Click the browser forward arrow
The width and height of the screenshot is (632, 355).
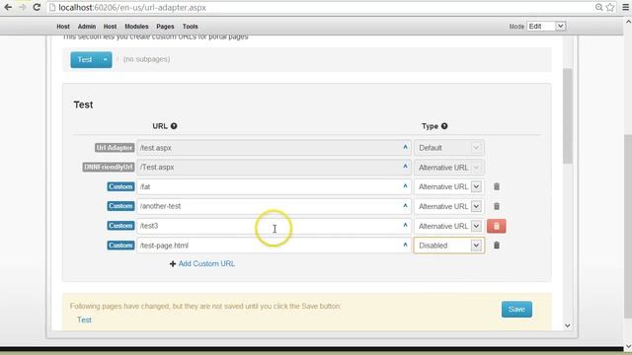[22, 7]
